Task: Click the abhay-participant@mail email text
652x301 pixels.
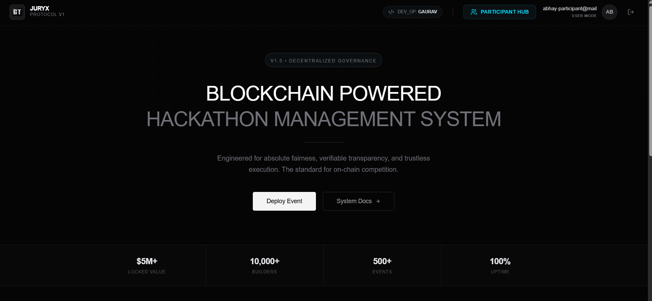Action: pyautogui.click(x=569, y=8)
